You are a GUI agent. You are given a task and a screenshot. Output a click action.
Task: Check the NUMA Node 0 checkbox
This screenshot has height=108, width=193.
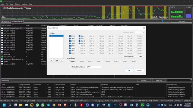70,61
